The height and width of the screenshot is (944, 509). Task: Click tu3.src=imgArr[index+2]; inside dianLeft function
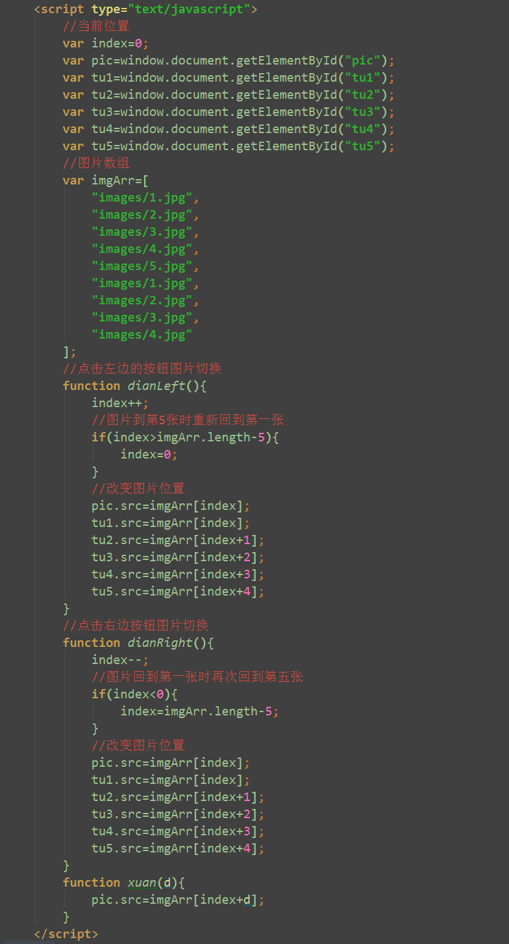pyautogui.click(x=178, y=557)
